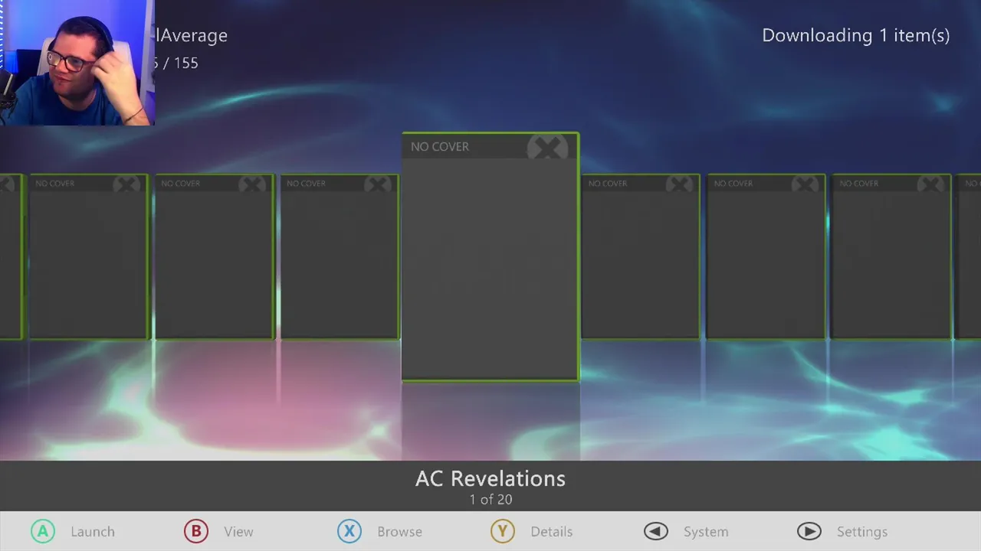Click the '1 of 20' counter text
The height and width of the screenshot is (551, 981).
click(x=490, y=500)
